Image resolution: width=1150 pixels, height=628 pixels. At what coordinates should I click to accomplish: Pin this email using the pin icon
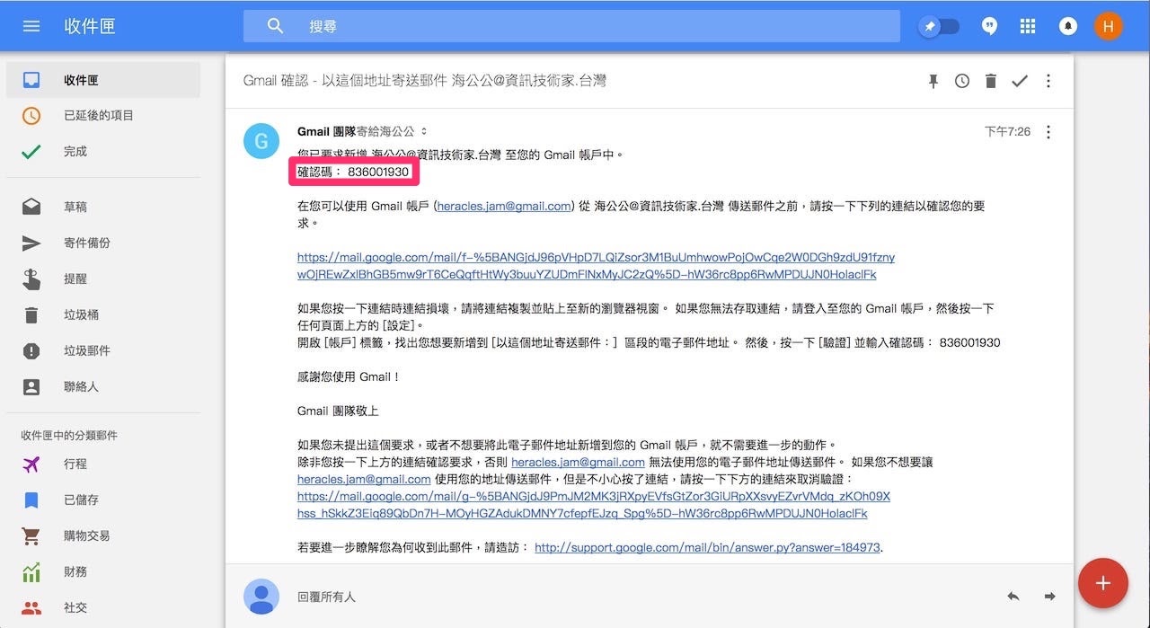933,81
